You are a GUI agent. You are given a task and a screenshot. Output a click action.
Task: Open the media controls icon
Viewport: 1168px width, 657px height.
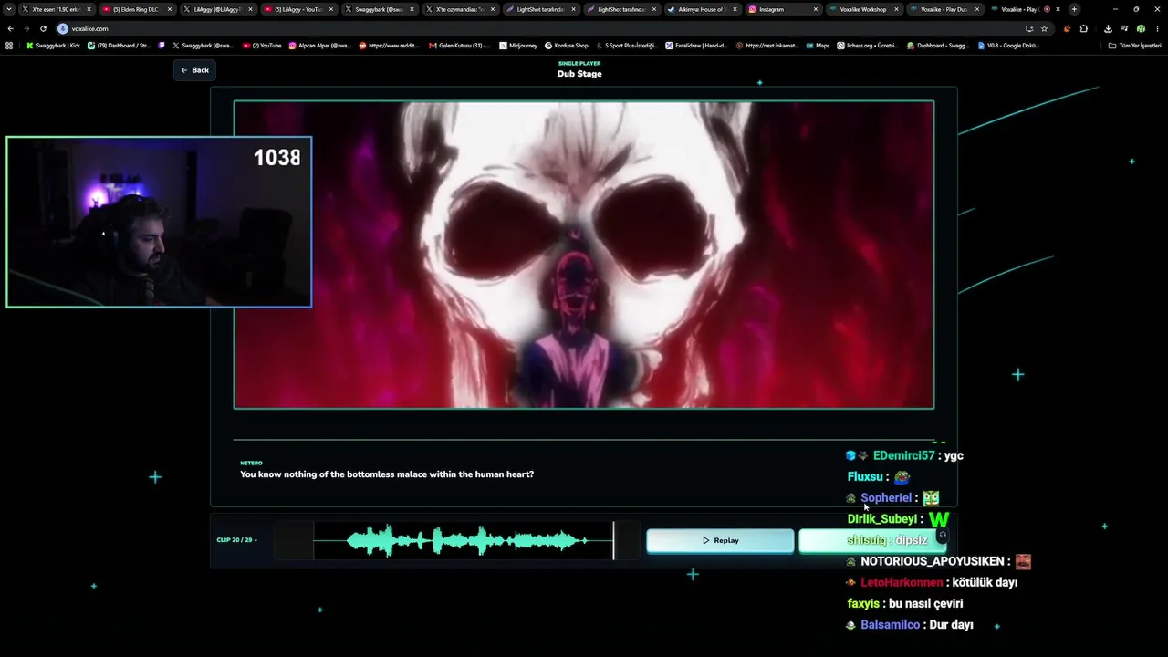tap(1125, 28)
